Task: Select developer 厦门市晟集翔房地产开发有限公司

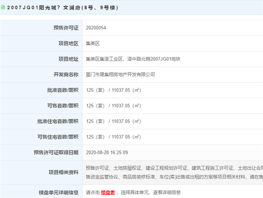Action: pos(120,75)
